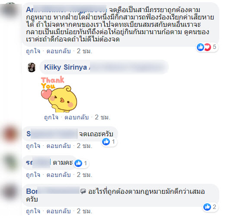This screenshot has height=218, width=234.
Task: Click ถูกใจ under the จดเถอะครับ comment
Action: (33, 146)
